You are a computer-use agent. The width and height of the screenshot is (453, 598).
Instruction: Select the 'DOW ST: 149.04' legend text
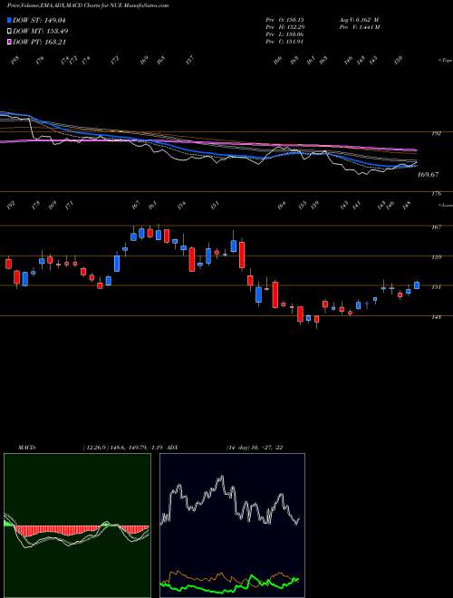pyautogui.click(x=40, y=20)
